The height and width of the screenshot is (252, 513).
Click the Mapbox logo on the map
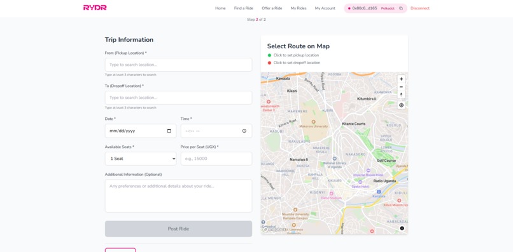coord(274,230)
